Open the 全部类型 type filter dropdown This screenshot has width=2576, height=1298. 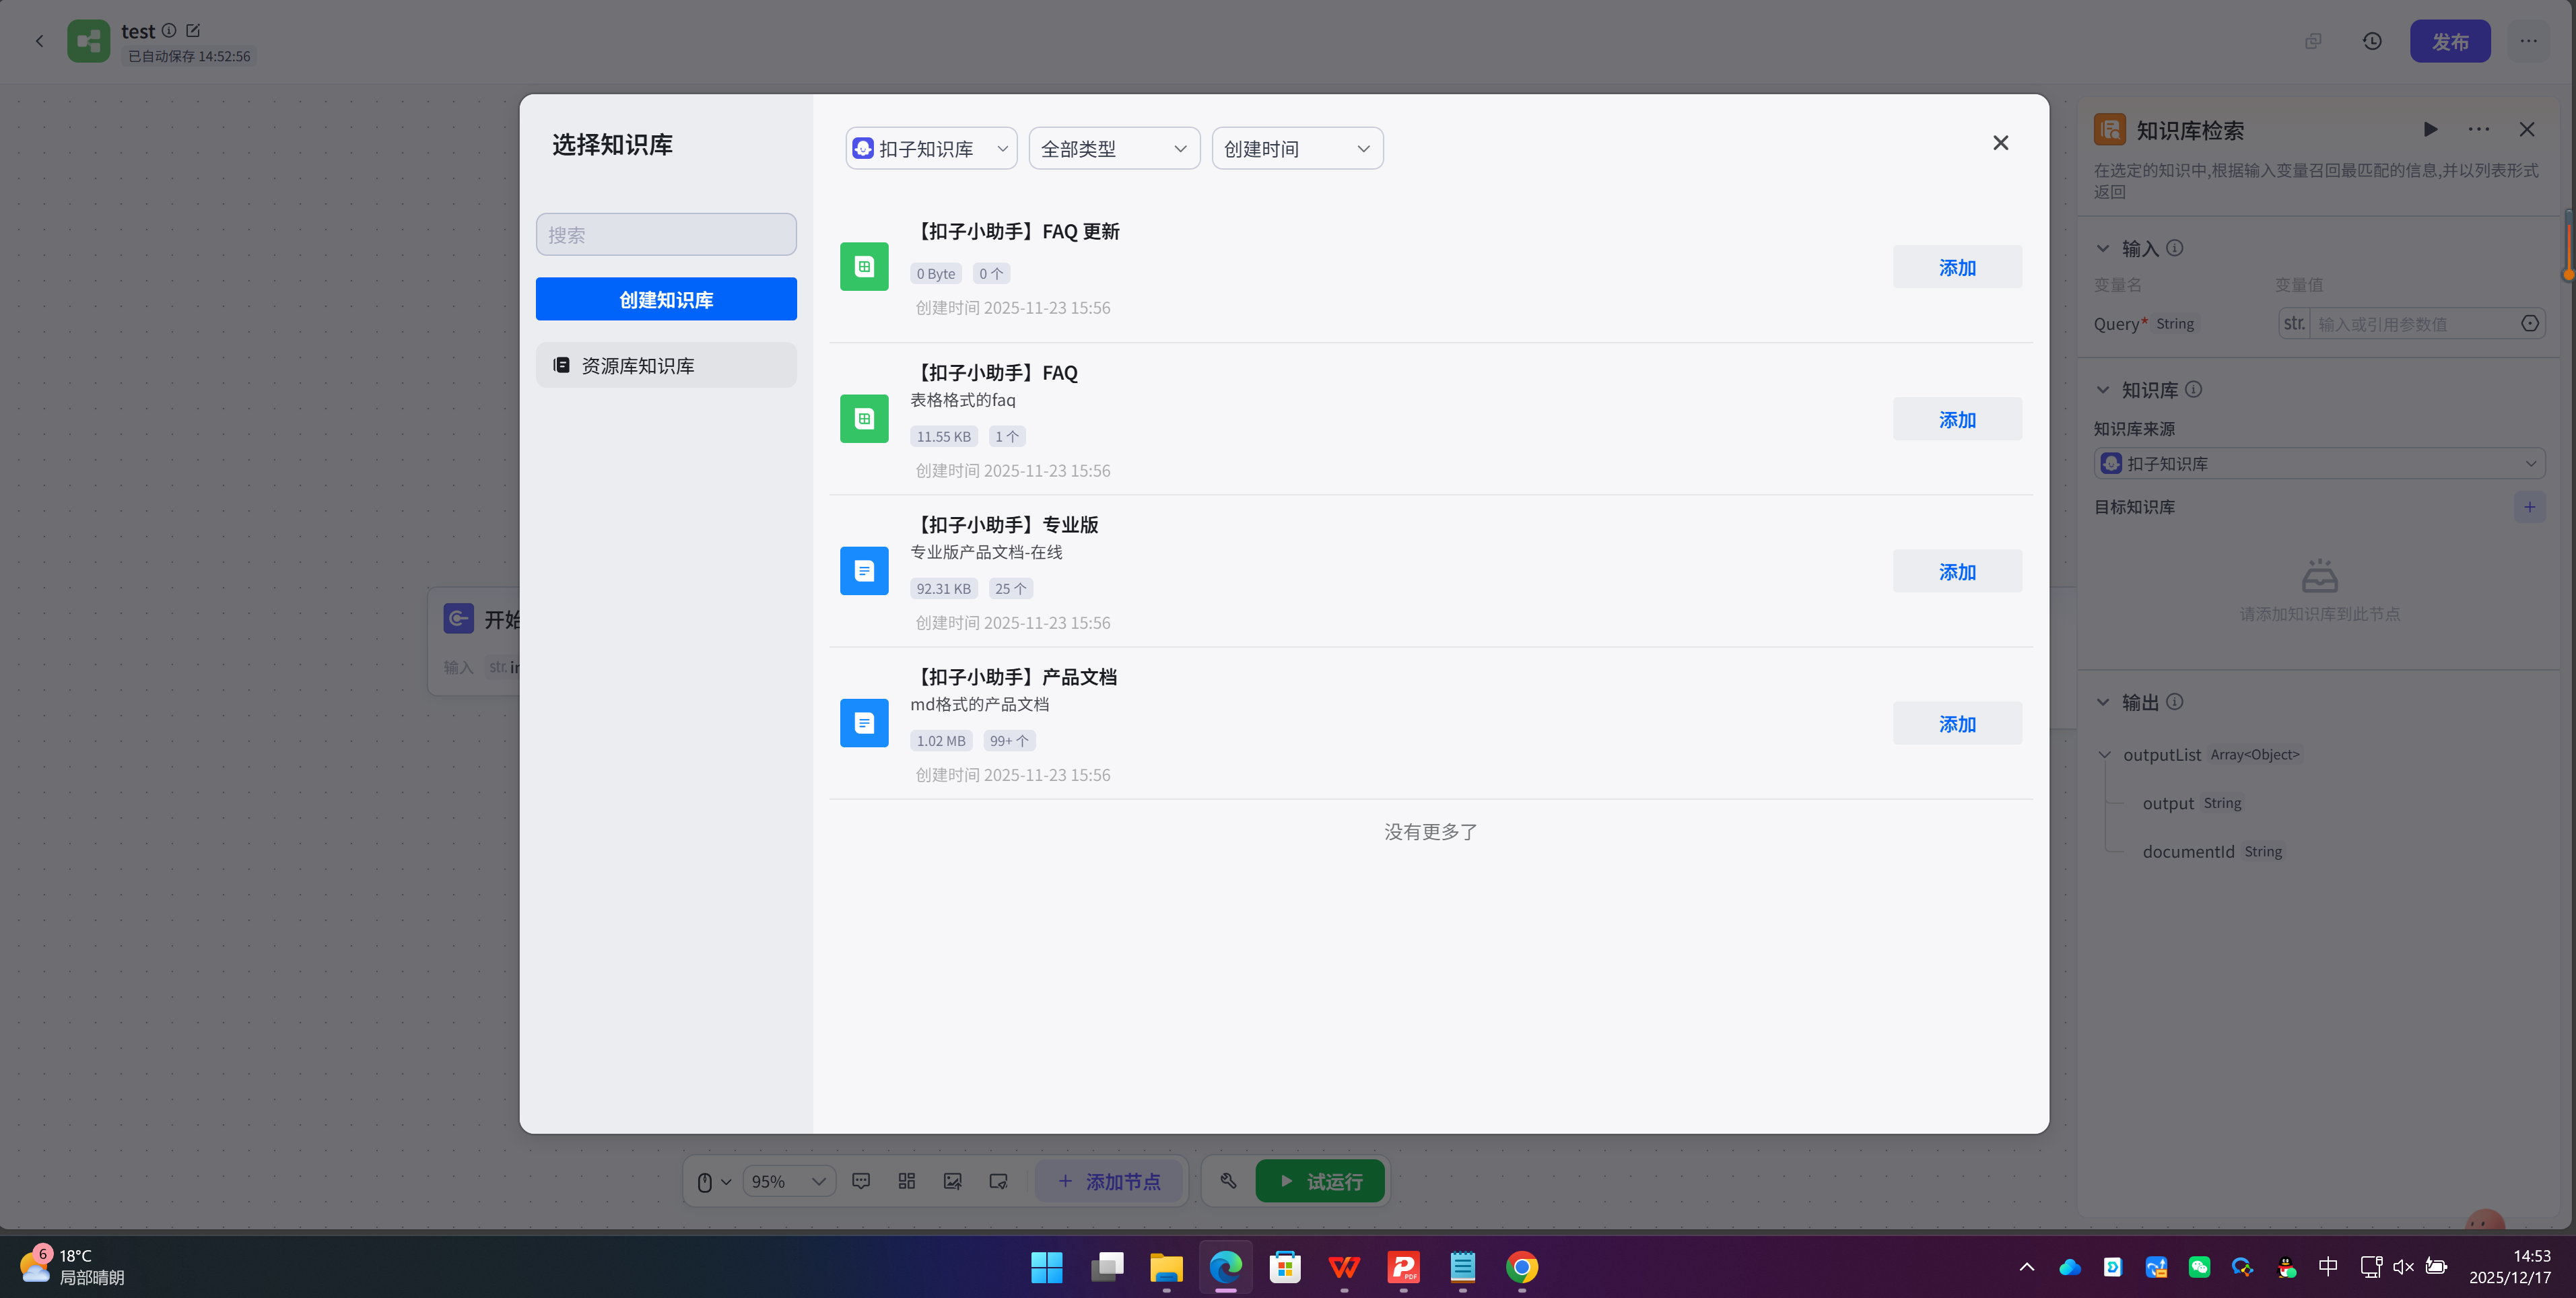[1114, 149]
